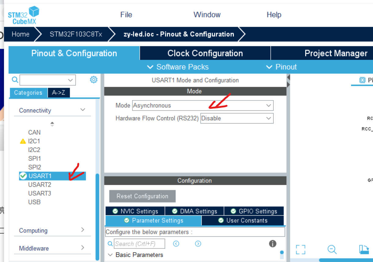
Task: Click the chip icon in the Pinout view tab
Action: [x=362, y=80]
